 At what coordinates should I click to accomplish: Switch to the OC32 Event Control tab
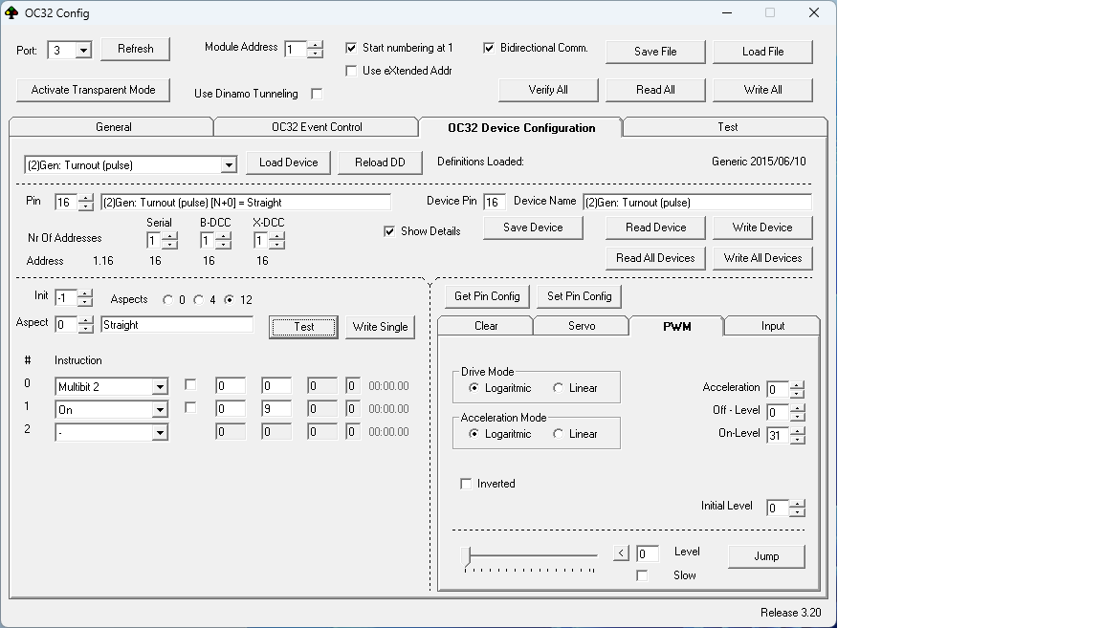(317, 127)
